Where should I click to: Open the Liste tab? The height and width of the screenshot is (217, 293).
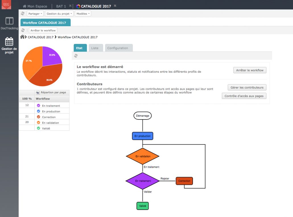[x=96, y=48]
